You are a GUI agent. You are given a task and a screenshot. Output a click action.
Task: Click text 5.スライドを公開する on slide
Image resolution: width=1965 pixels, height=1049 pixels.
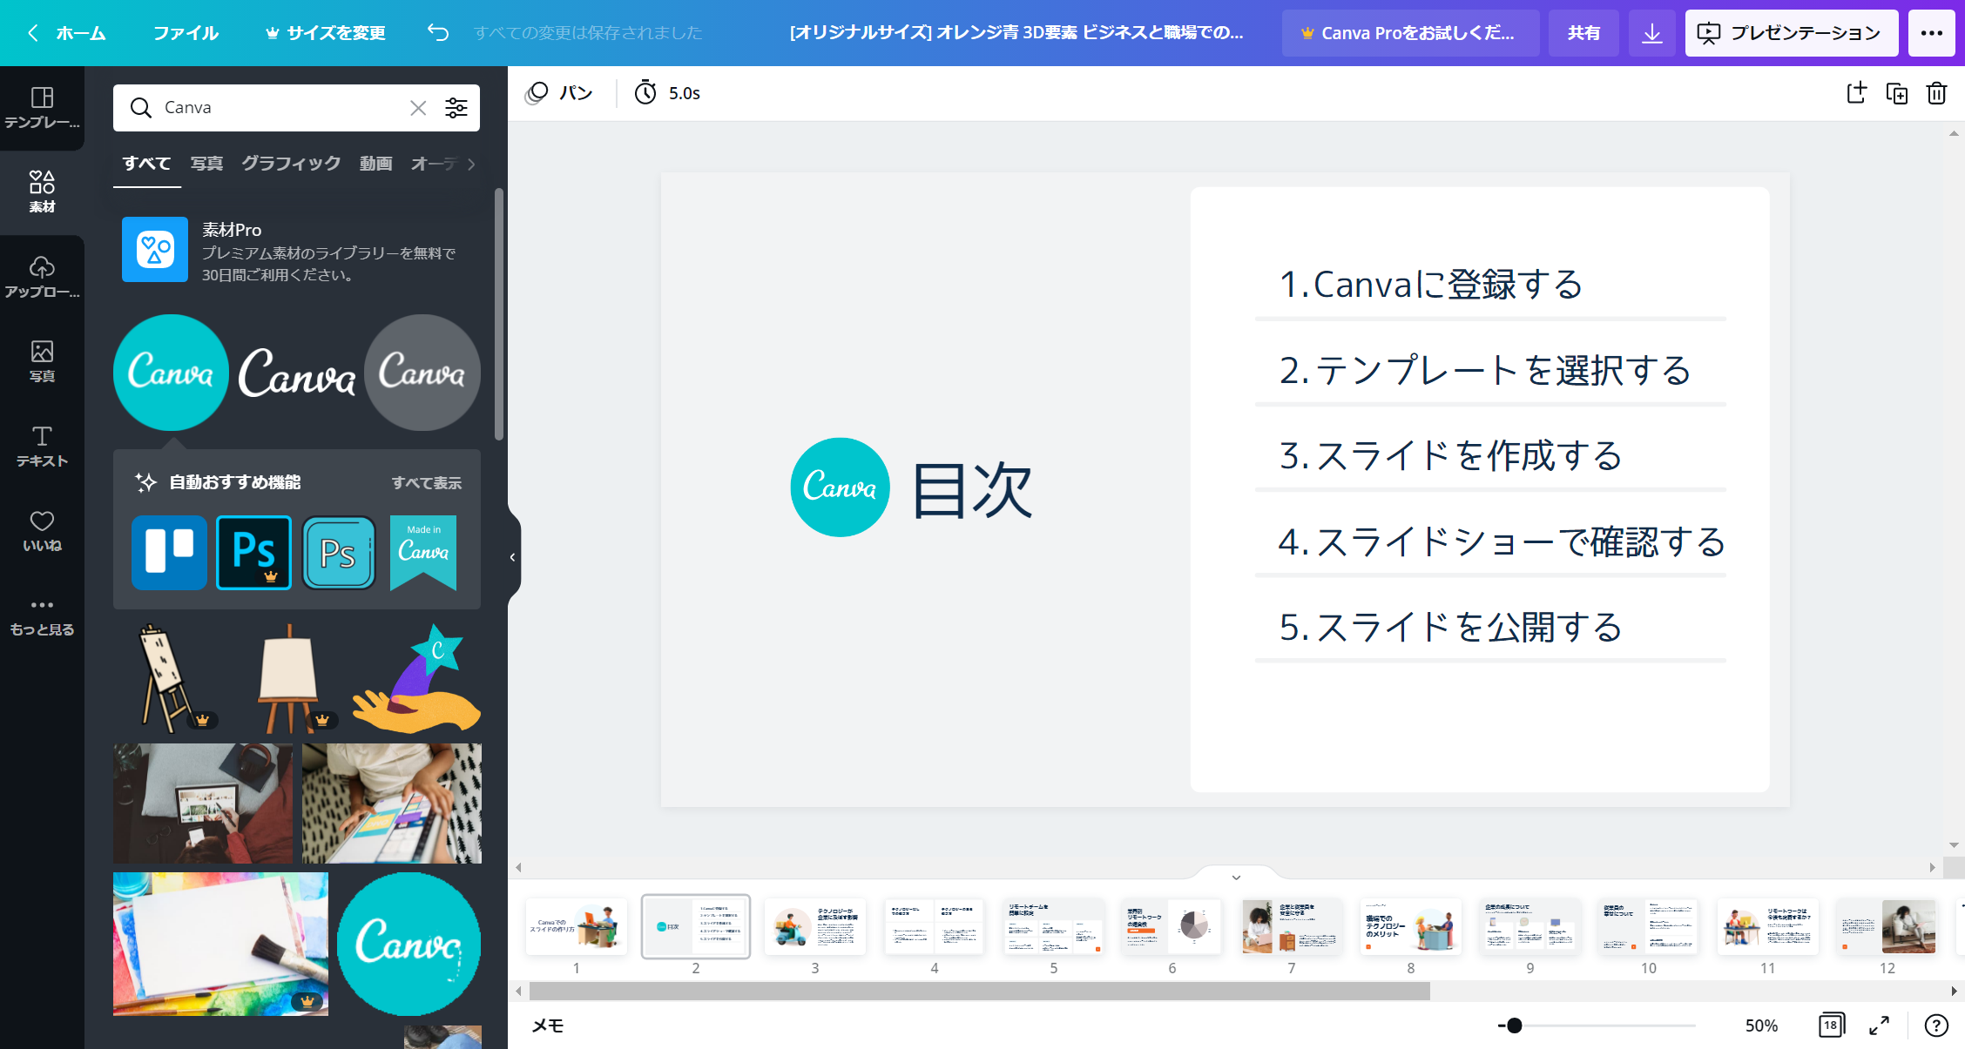click(1450, 627)
